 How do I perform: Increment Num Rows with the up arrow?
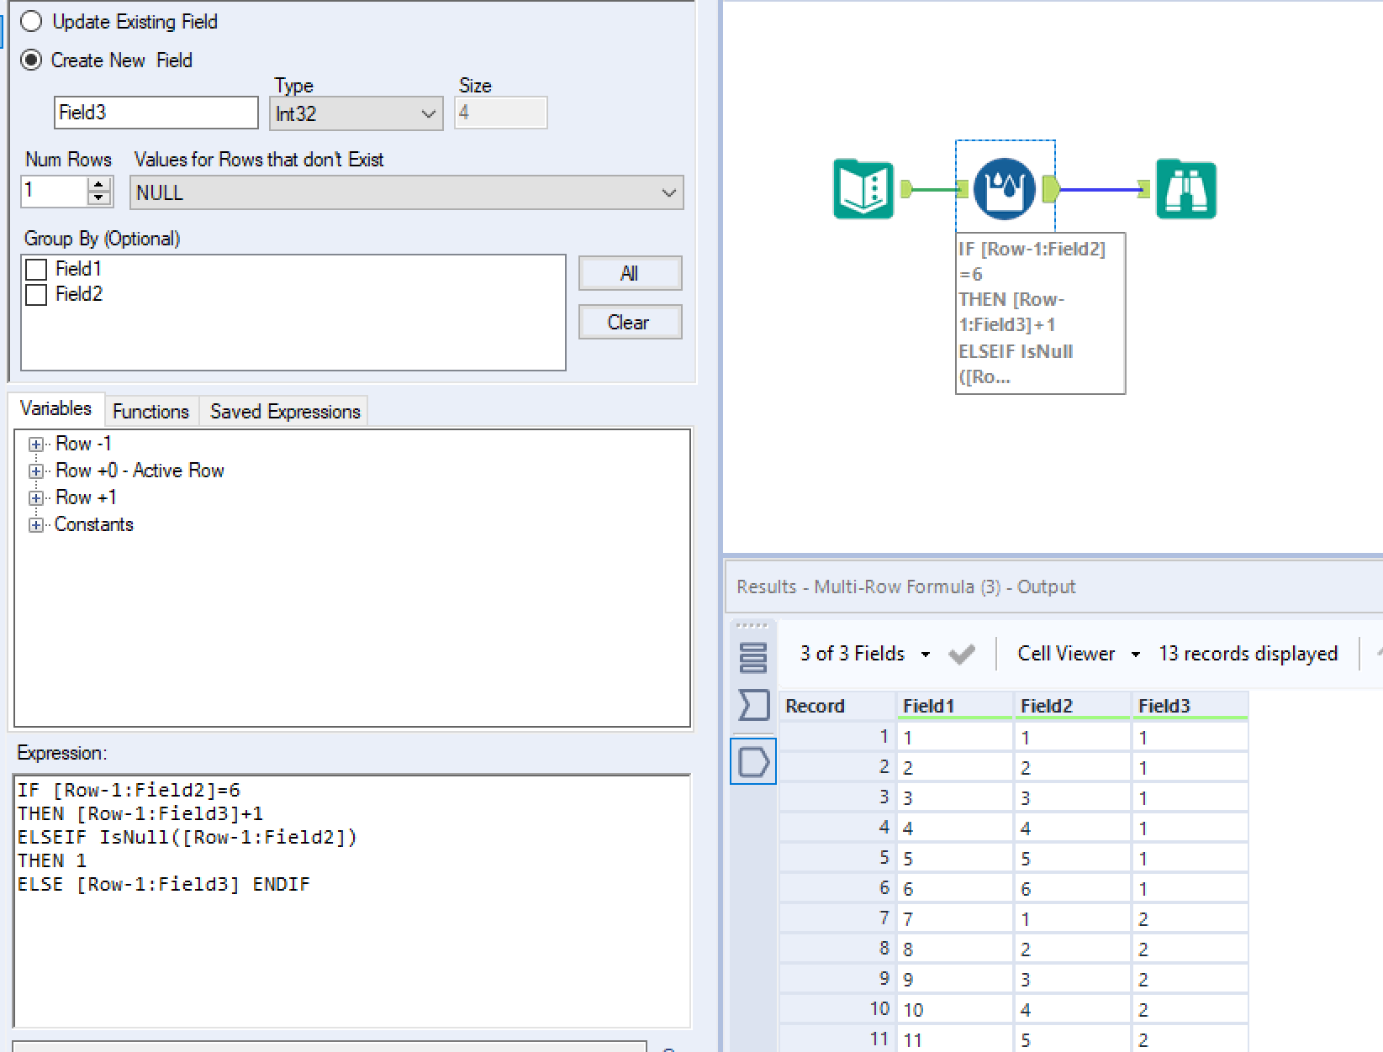[98, 186]
